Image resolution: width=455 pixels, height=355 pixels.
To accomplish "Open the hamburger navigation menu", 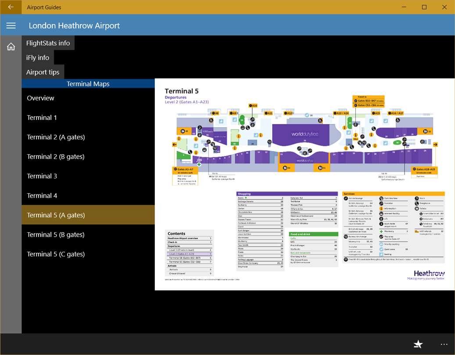I will point(11,25).
